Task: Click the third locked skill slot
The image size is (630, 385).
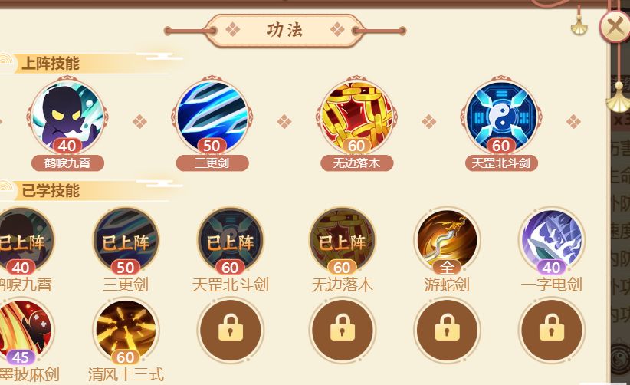Action: (x=447, y=331)
